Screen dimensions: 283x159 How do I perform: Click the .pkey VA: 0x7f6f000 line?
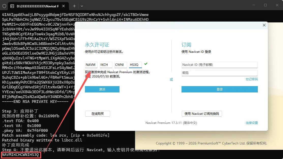coord(25,130)
